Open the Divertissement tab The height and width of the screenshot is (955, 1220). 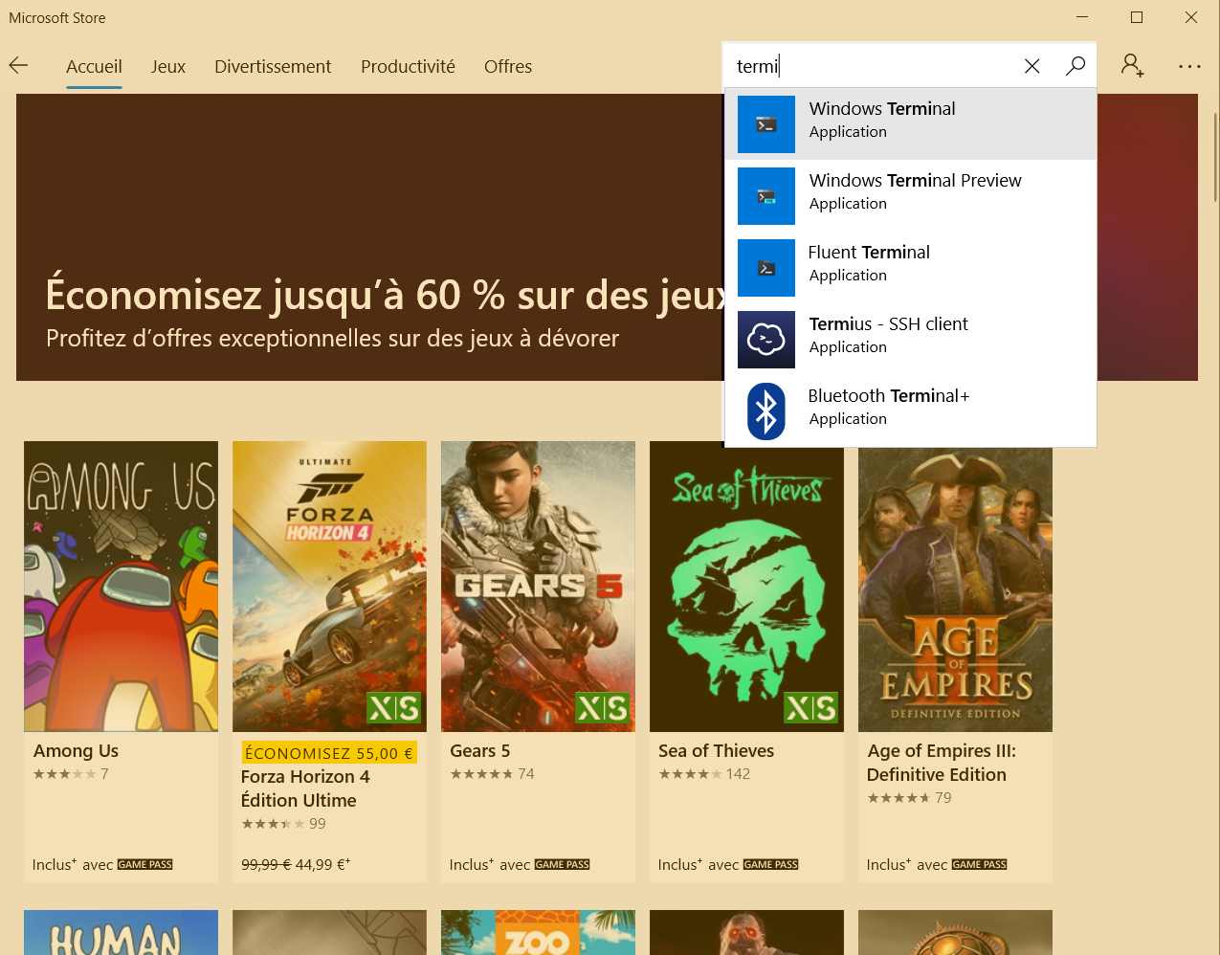pos(273,67)
